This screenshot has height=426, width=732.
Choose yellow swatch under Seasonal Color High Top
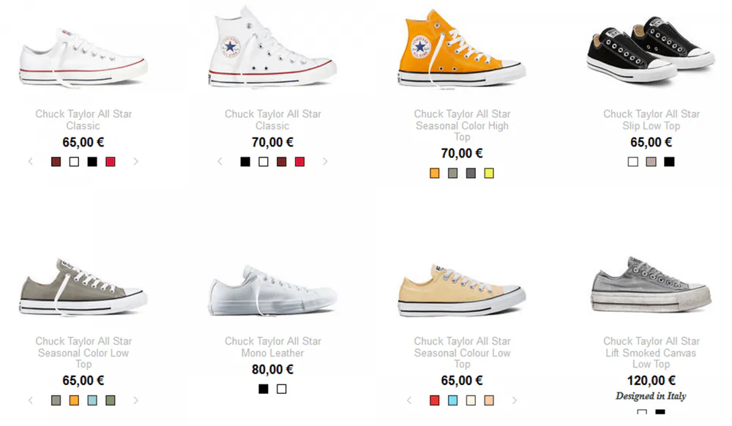(489, 173)
